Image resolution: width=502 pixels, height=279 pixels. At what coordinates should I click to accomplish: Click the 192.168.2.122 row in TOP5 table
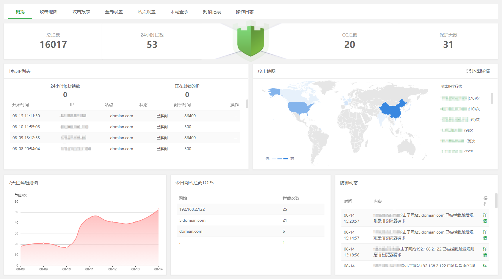coord(192,209)
